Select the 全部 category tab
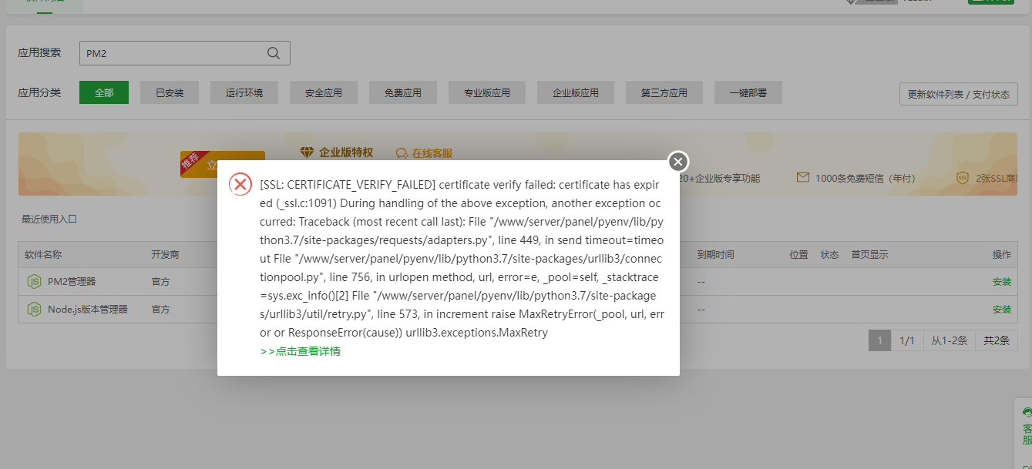The image size is (1032, 469). [104, 92]
